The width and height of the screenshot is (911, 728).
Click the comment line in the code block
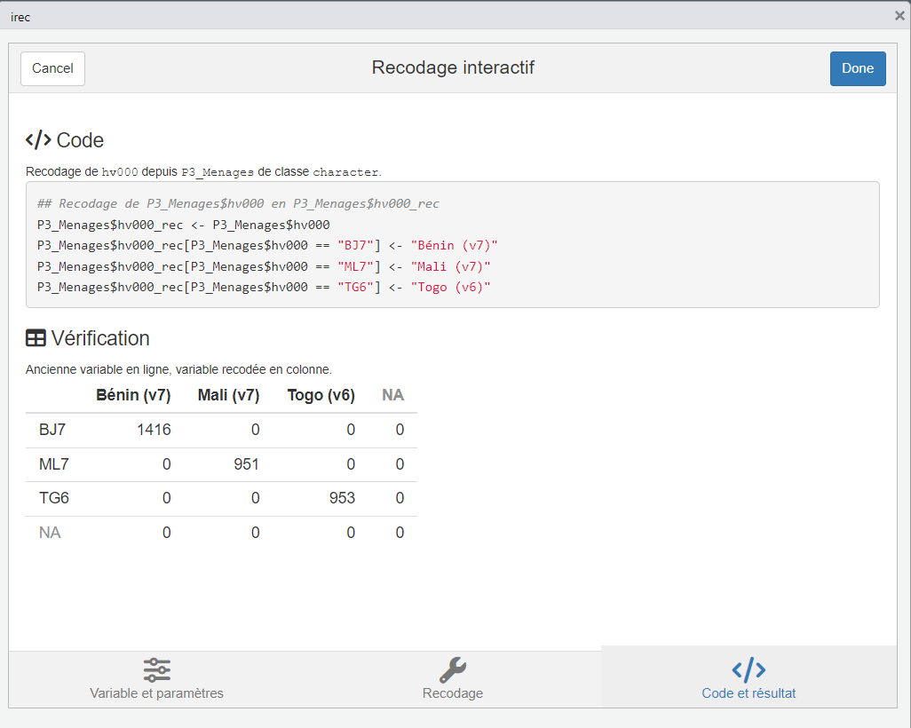238,204
